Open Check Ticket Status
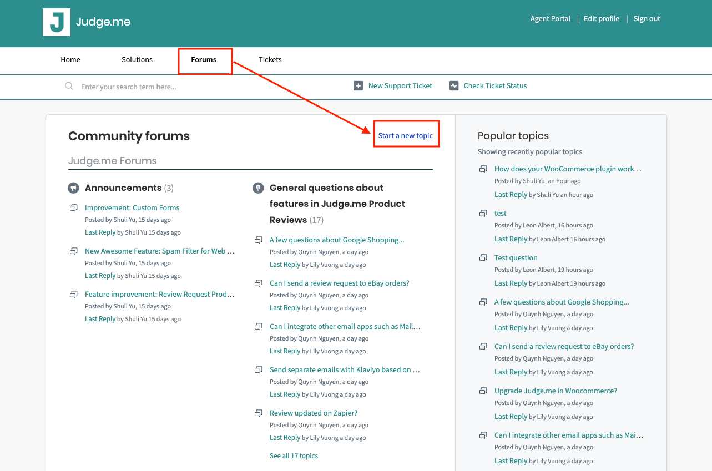This screenshot has height=471, width=712. click(495, 86)
